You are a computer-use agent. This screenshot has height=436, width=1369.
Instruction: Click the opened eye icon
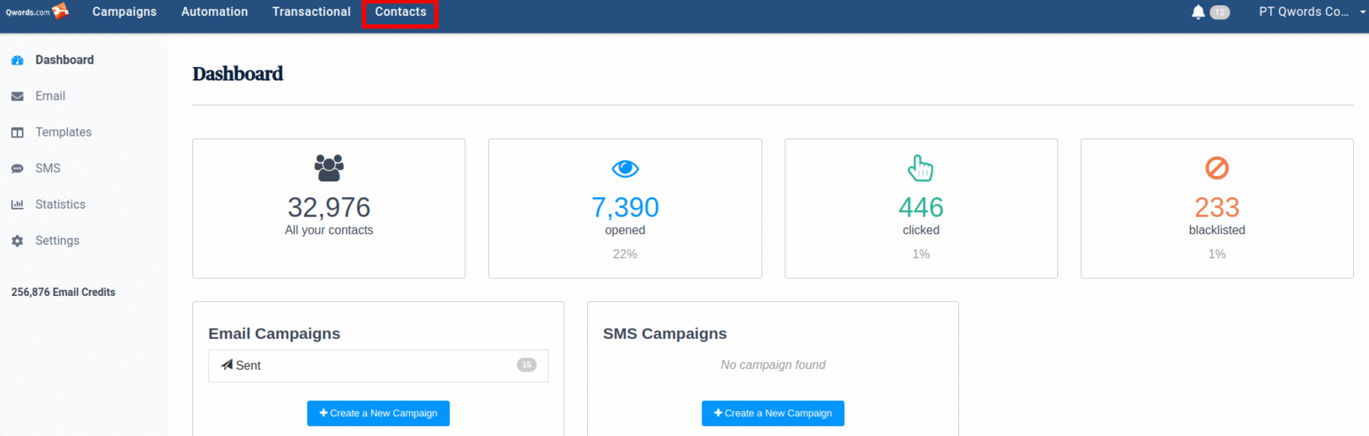click(x=625, y=169)
